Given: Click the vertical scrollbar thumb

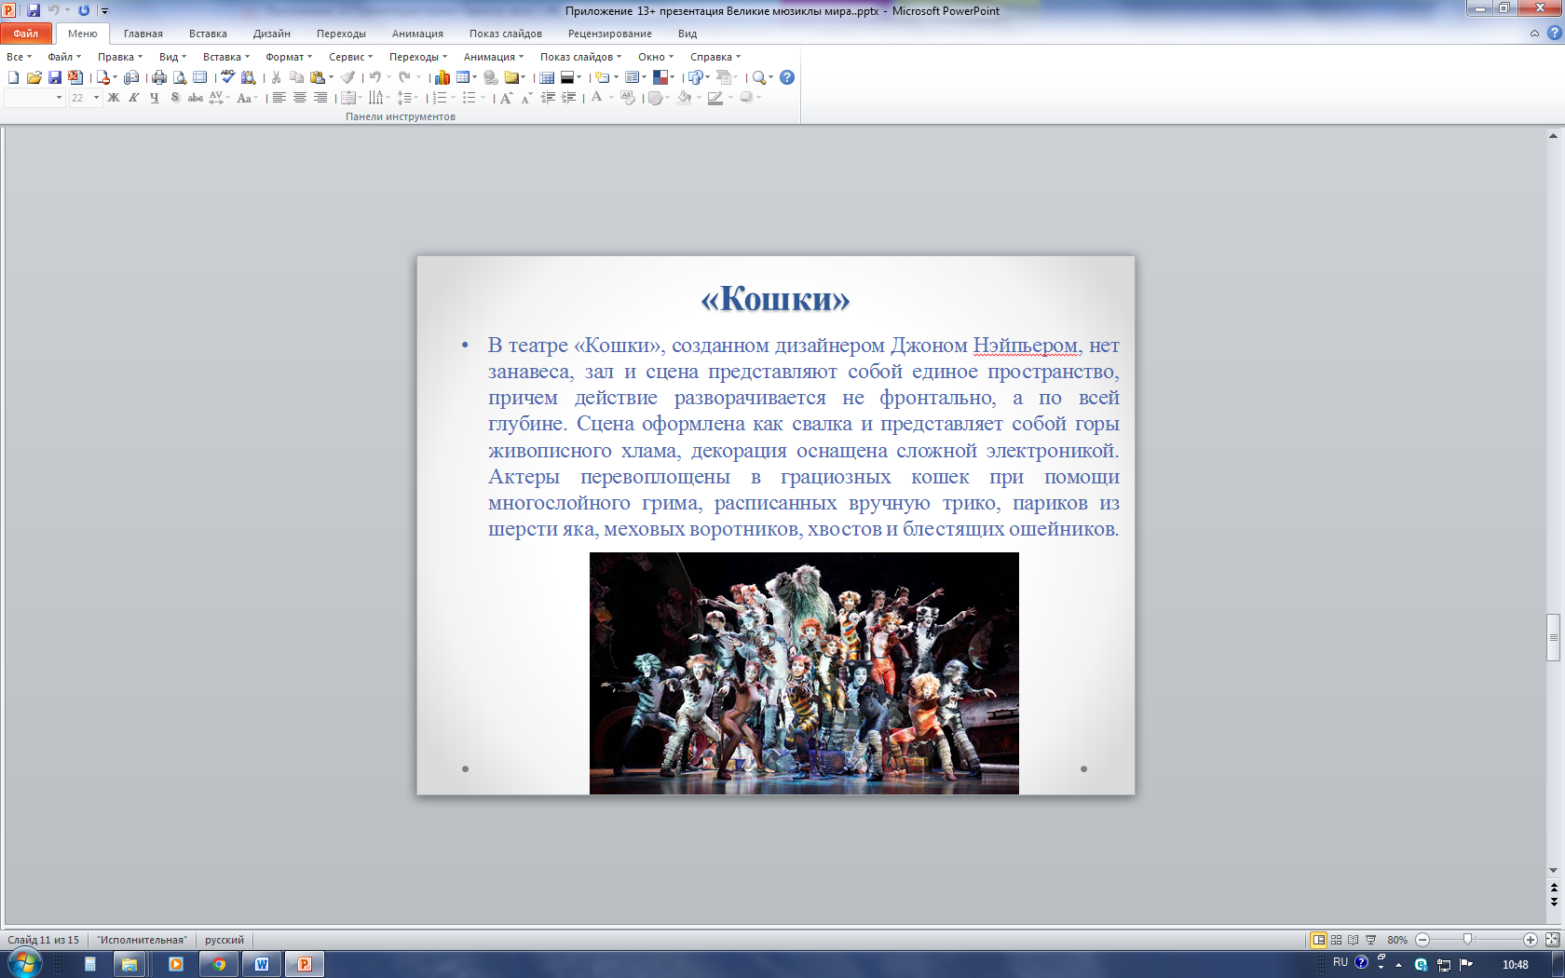Looking at the screenshot, I should 1553,637.
